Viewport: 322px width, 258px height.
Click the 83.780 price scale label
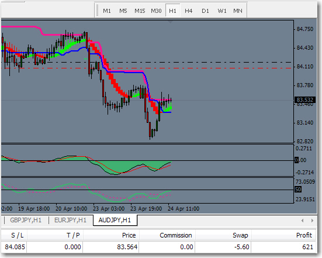tap(305, 85)
